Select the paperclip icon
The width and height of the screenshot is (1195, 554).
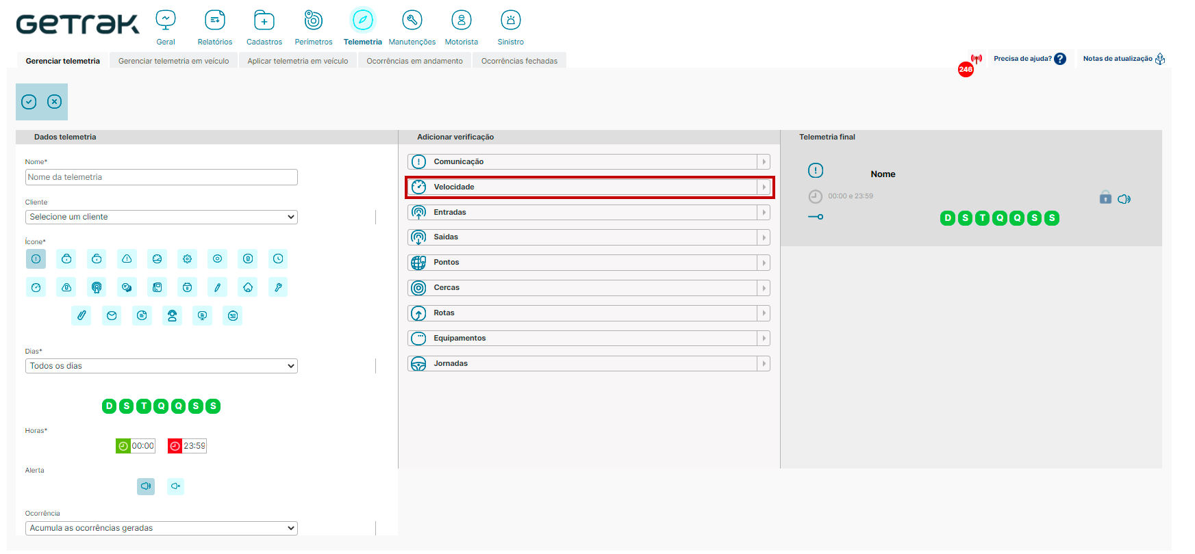[x=81, y=315]
